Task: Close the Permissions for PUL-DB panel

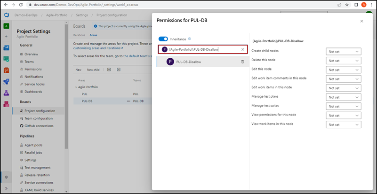Action: coord(361,21)
